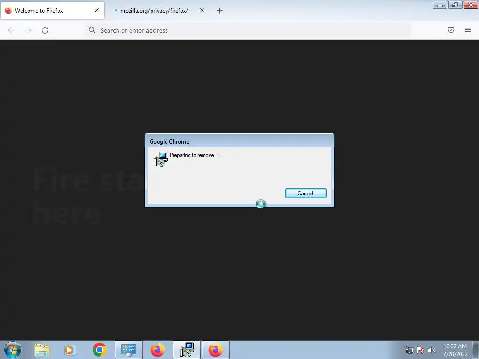Open the clock showing 10:02 AM
Viewport: 479px width, 359px height.
[455, 350]
